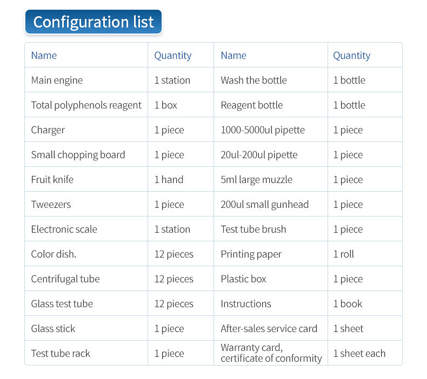Click the Total polyphenols reagent cell
This screenshot has width=427, height=379.
[x=86, y=105]
